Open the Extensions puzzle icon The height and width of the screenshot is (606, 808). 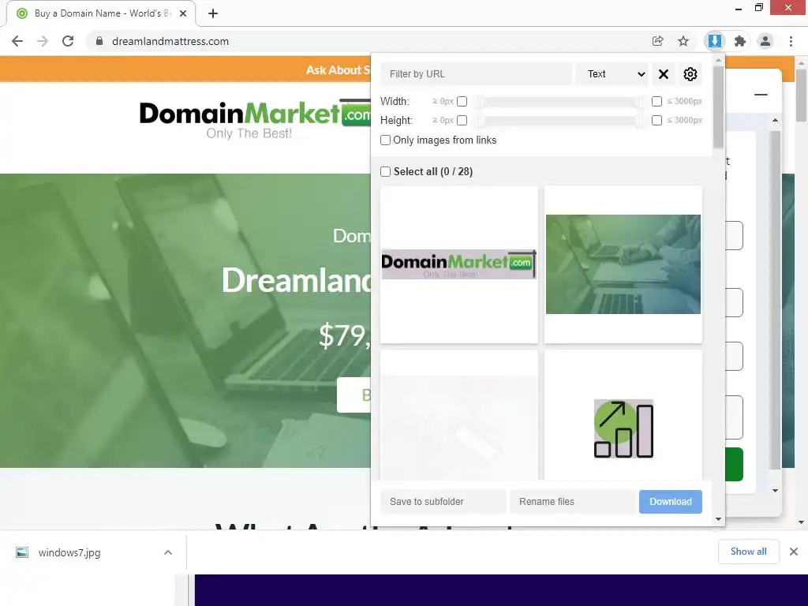pyautogui.click(x=740, y=41)
